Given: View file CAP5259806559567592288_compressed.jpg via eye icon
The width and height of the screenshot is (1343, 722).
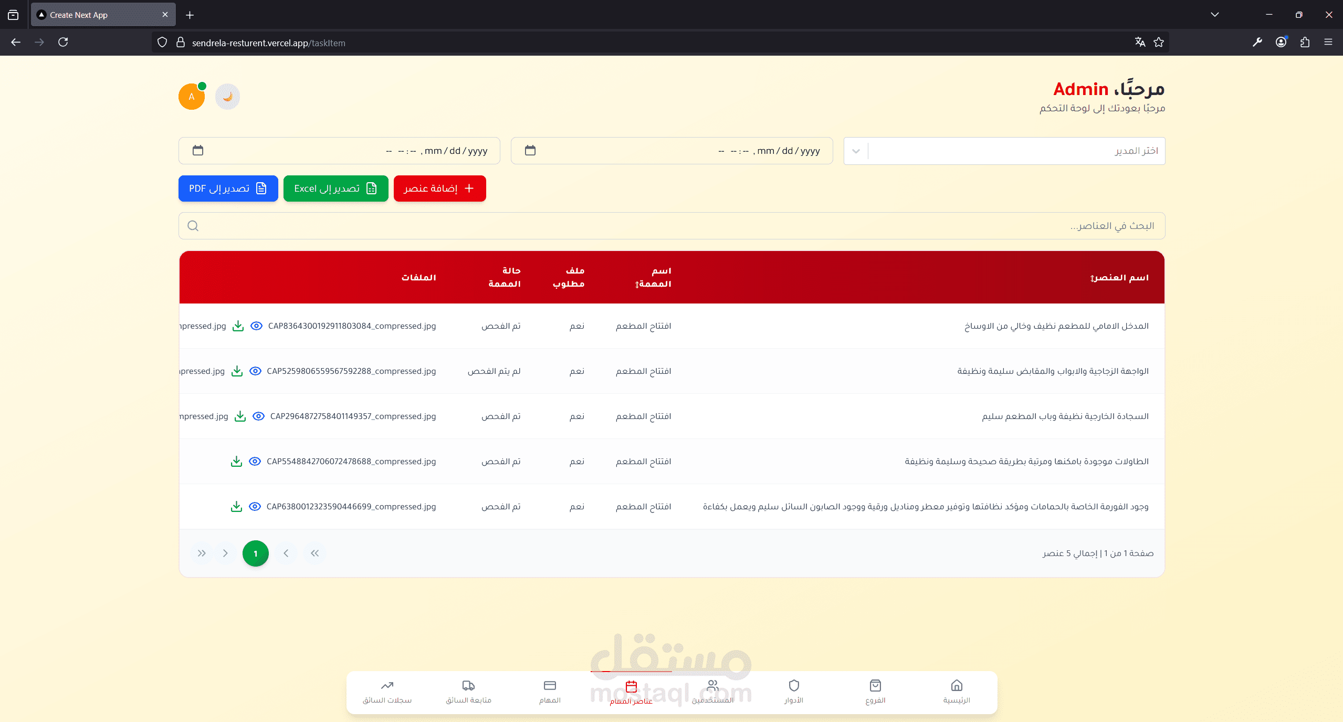Looking at the screenshot, I should [x=255, y=371].
